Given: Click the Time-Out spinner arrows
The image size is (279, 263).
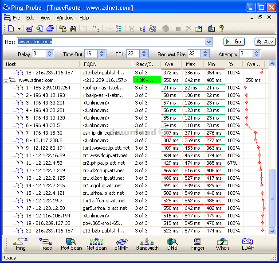Looking at the screenshot, I should click(102, 54).
